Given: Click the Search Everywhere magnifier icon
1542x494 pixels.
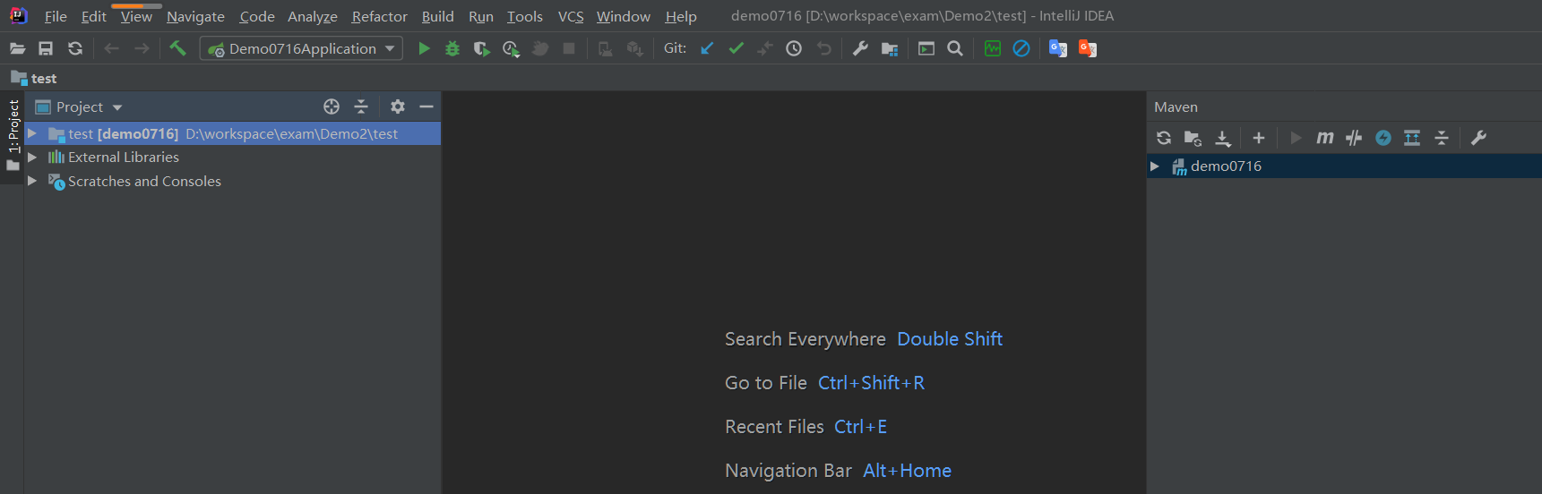Looking at the screenshot, I should pos(955,48).
